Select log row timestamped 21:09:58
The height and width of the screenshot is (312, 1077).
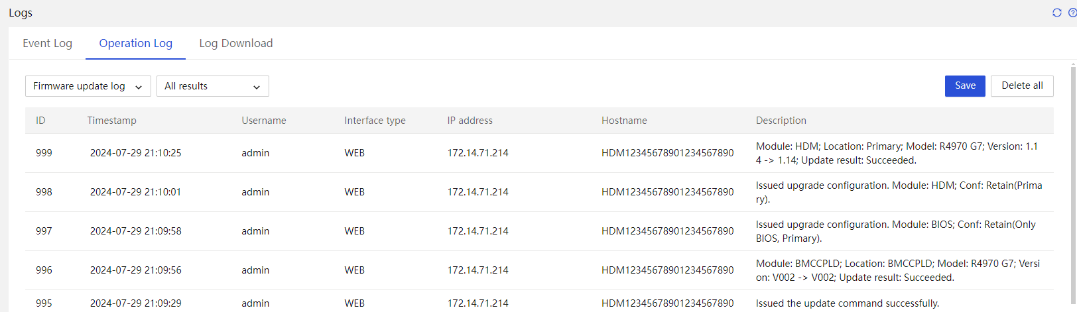point(539,231)
